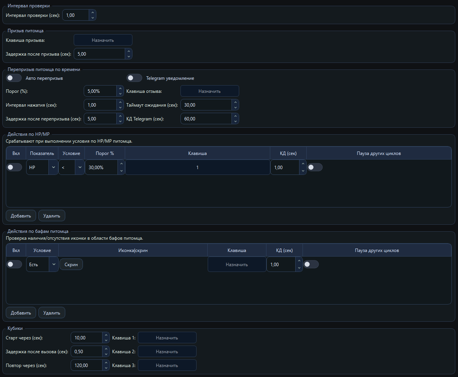The height and width of the screenshot is (377, 458).
Task: Click the Задержка после вызова input field
Action: click(x=86, y=352)
